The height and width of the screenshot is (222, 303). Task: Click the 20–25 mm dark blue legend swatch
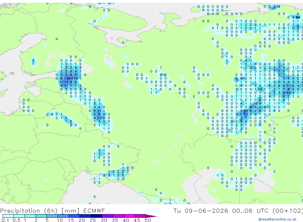tap(85, 216)
